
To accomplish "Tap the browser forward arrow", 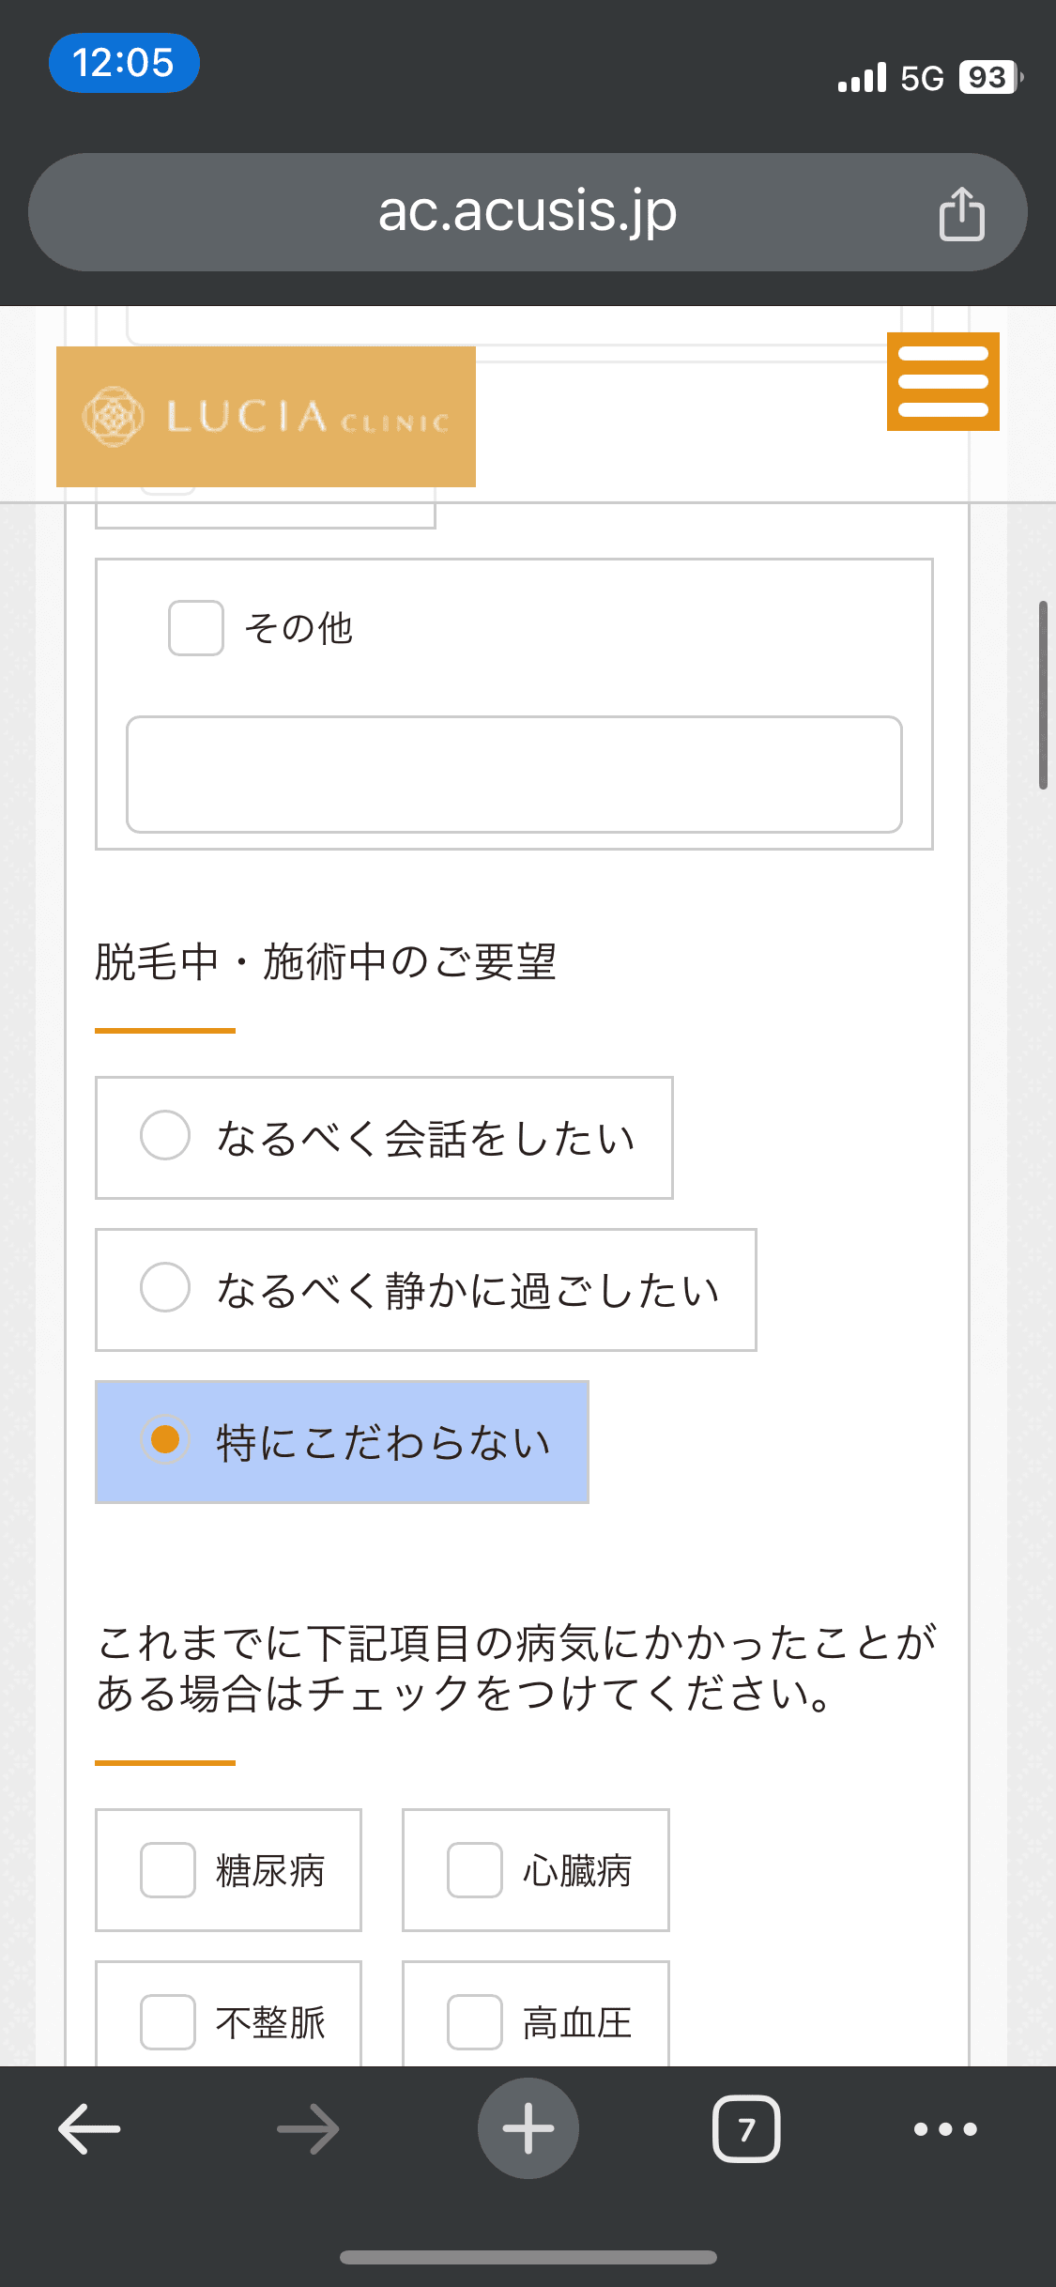I will 308,2128.
